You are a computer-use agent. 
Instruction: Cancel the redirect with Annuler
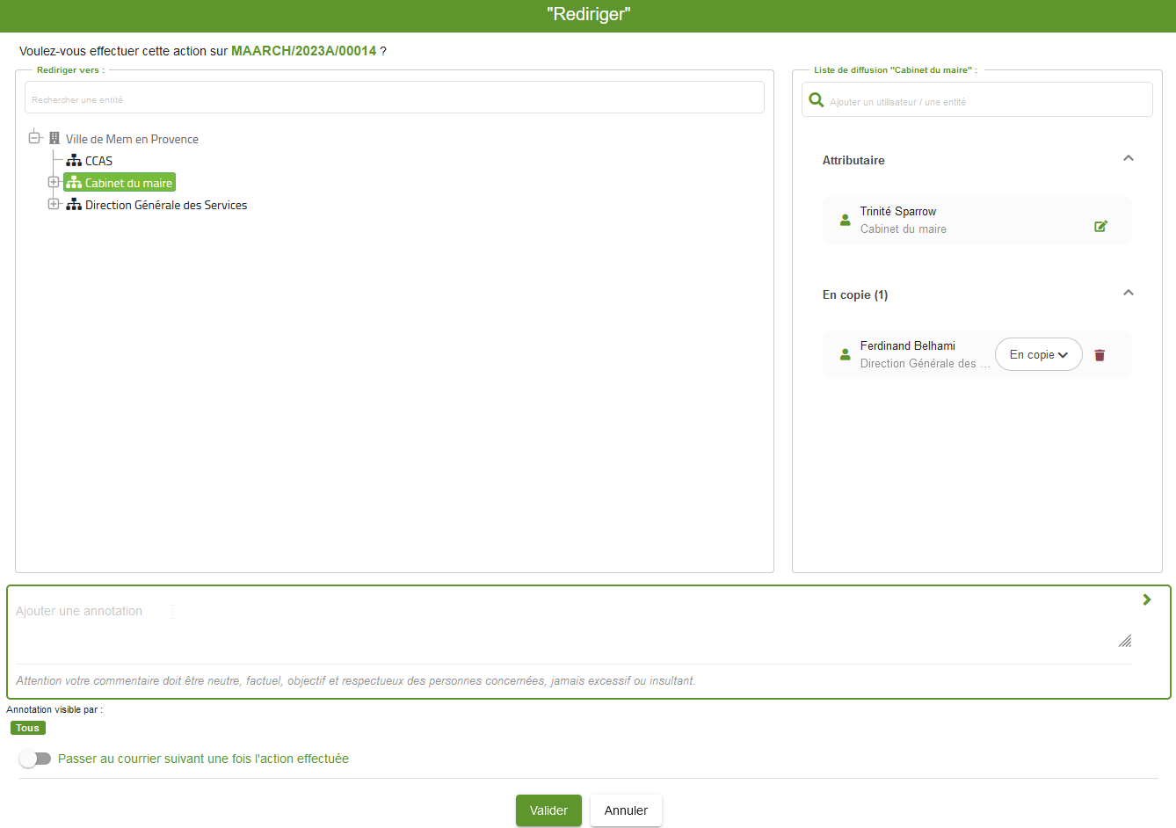[x=626, y=810]
